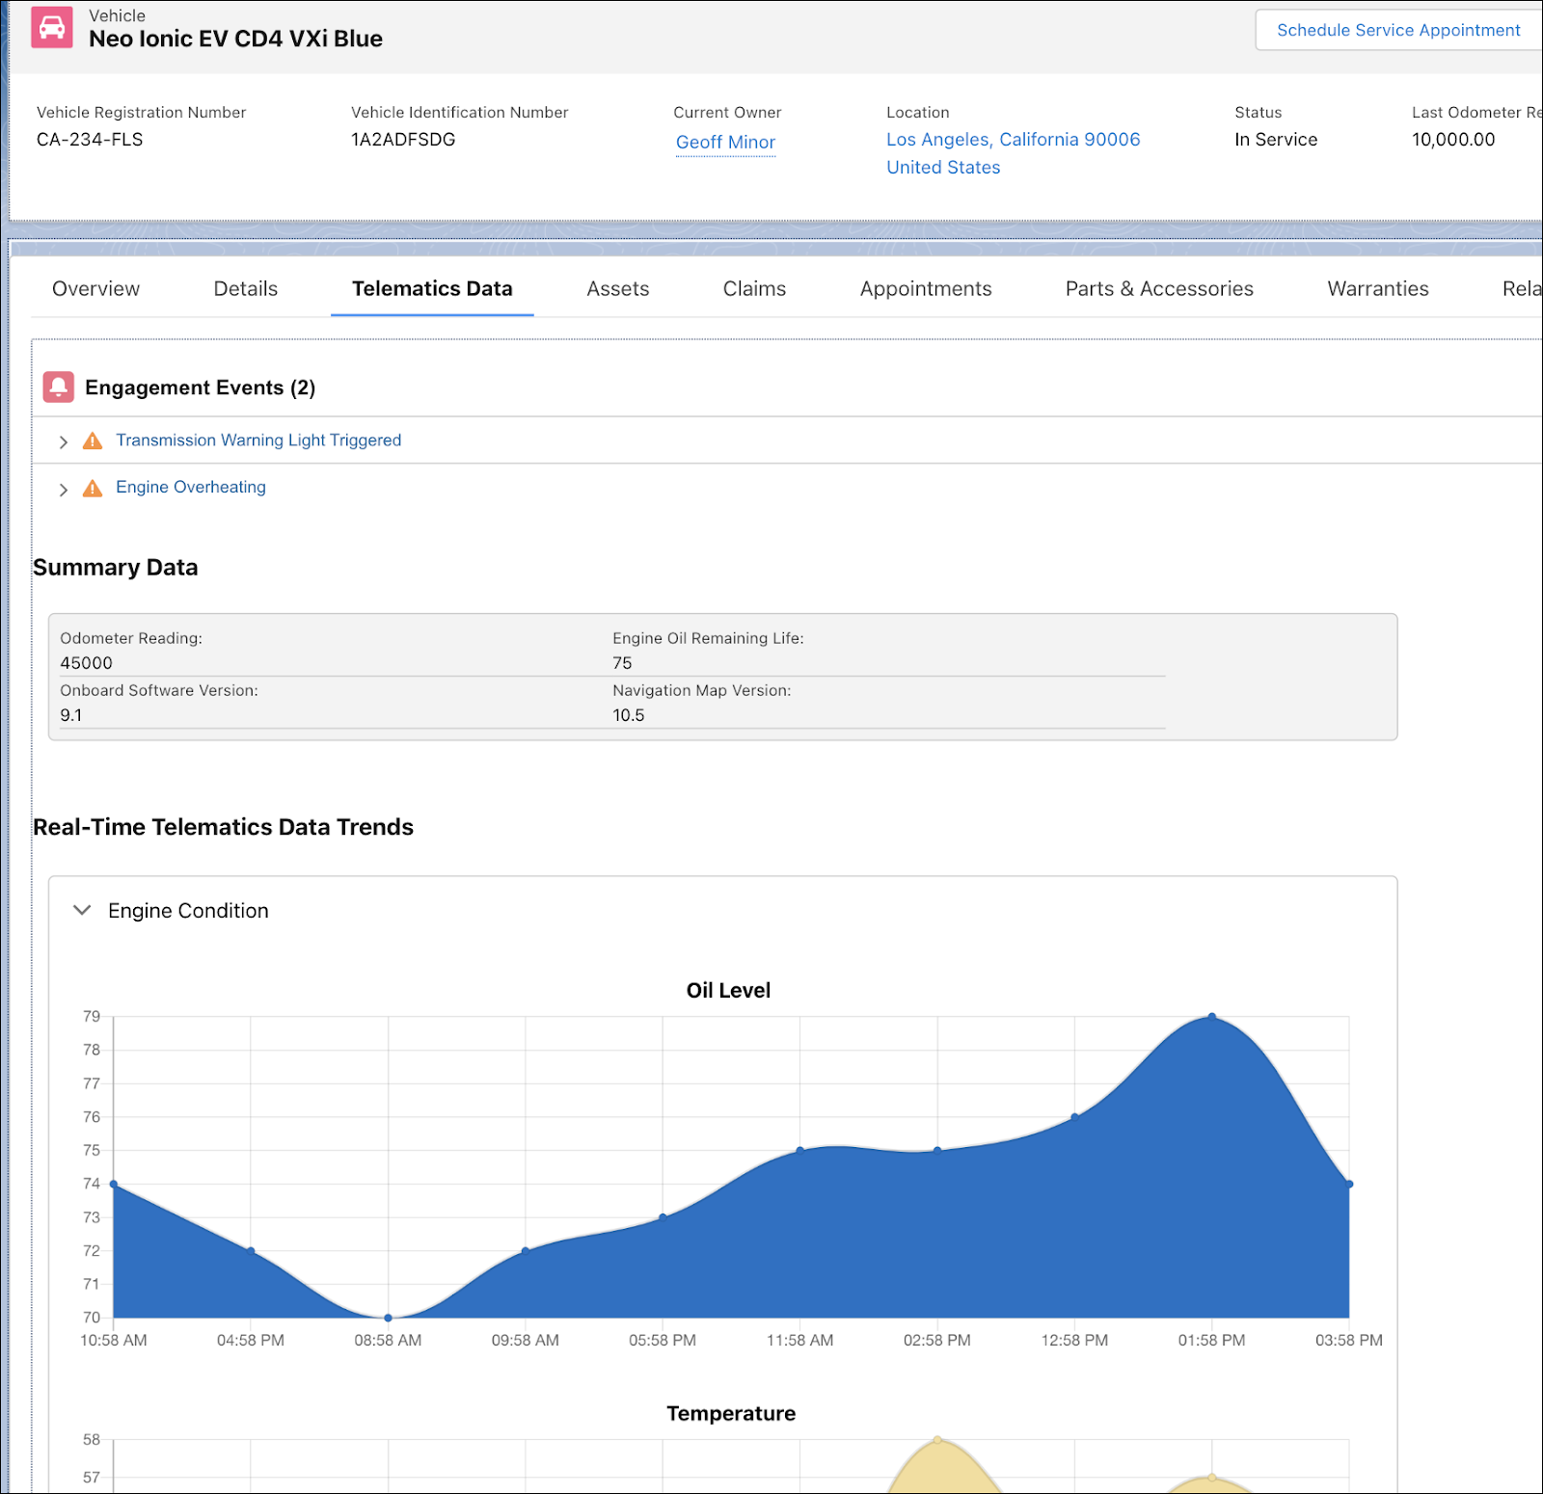Screen dimensions: 1543x1494
Task: Click Oil Level data point at 03:58 PM
Action: [x=1349, y=1185]
